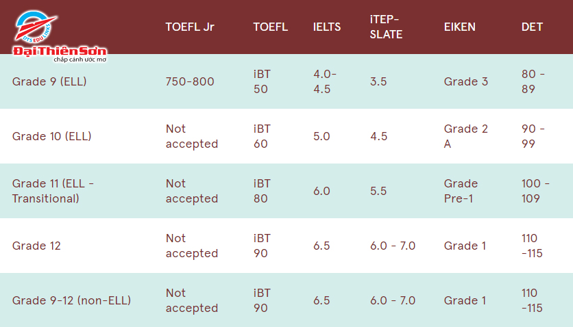Select the 80 - 89 DET score
This screenshot has width=573, height=327.
coord(533,82)
